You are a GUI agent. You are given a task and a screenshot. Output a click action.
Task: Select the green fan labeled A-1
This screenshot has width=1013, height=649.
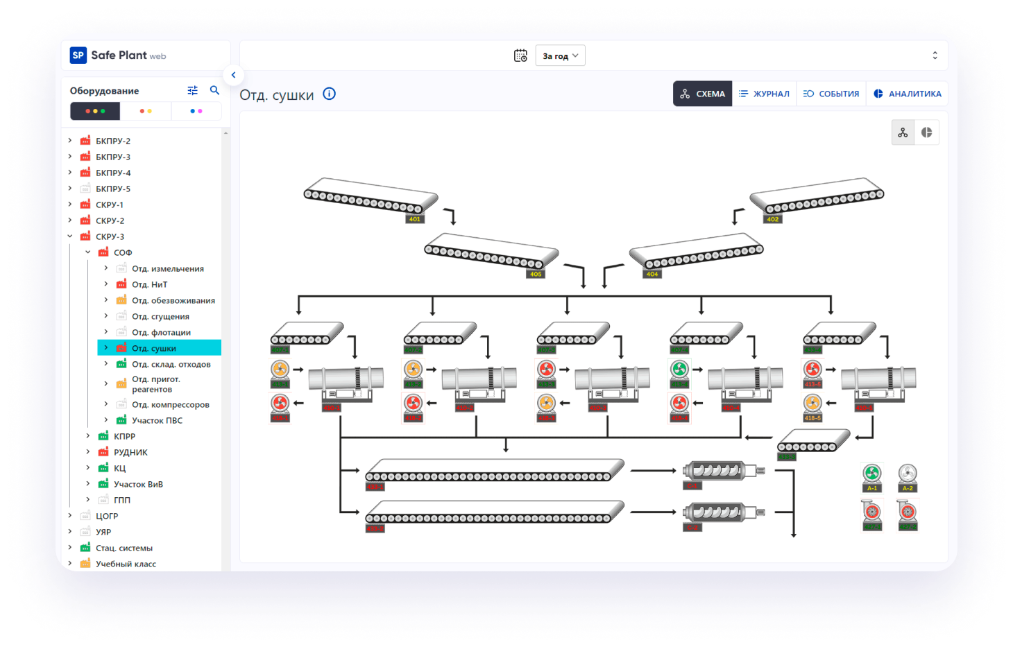[x=872, y=477]
